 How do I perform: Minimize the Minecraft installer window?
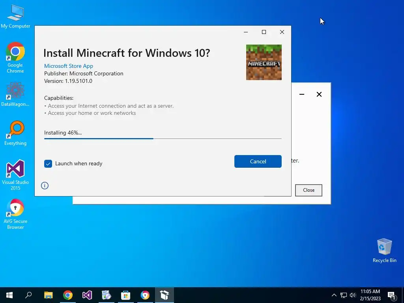(x=246, y=32)
